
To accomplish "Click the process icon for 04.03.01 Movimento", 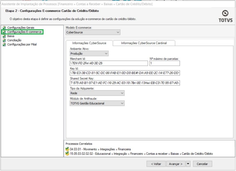I will [x=67, y=149].
